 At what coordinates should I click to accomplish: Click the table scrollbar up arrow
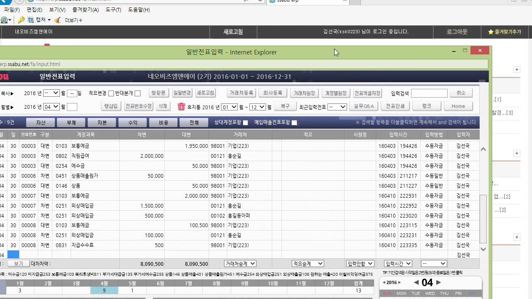tap(483, 149)
